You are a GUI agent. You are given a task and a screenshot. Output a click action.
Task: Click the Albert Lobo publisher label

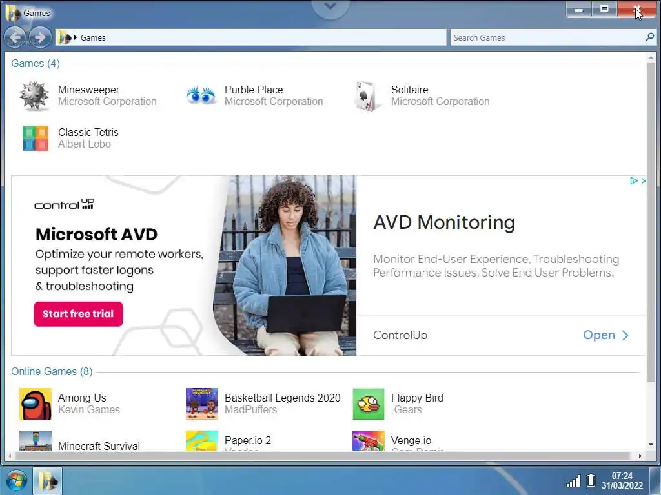tap(85, 144)
